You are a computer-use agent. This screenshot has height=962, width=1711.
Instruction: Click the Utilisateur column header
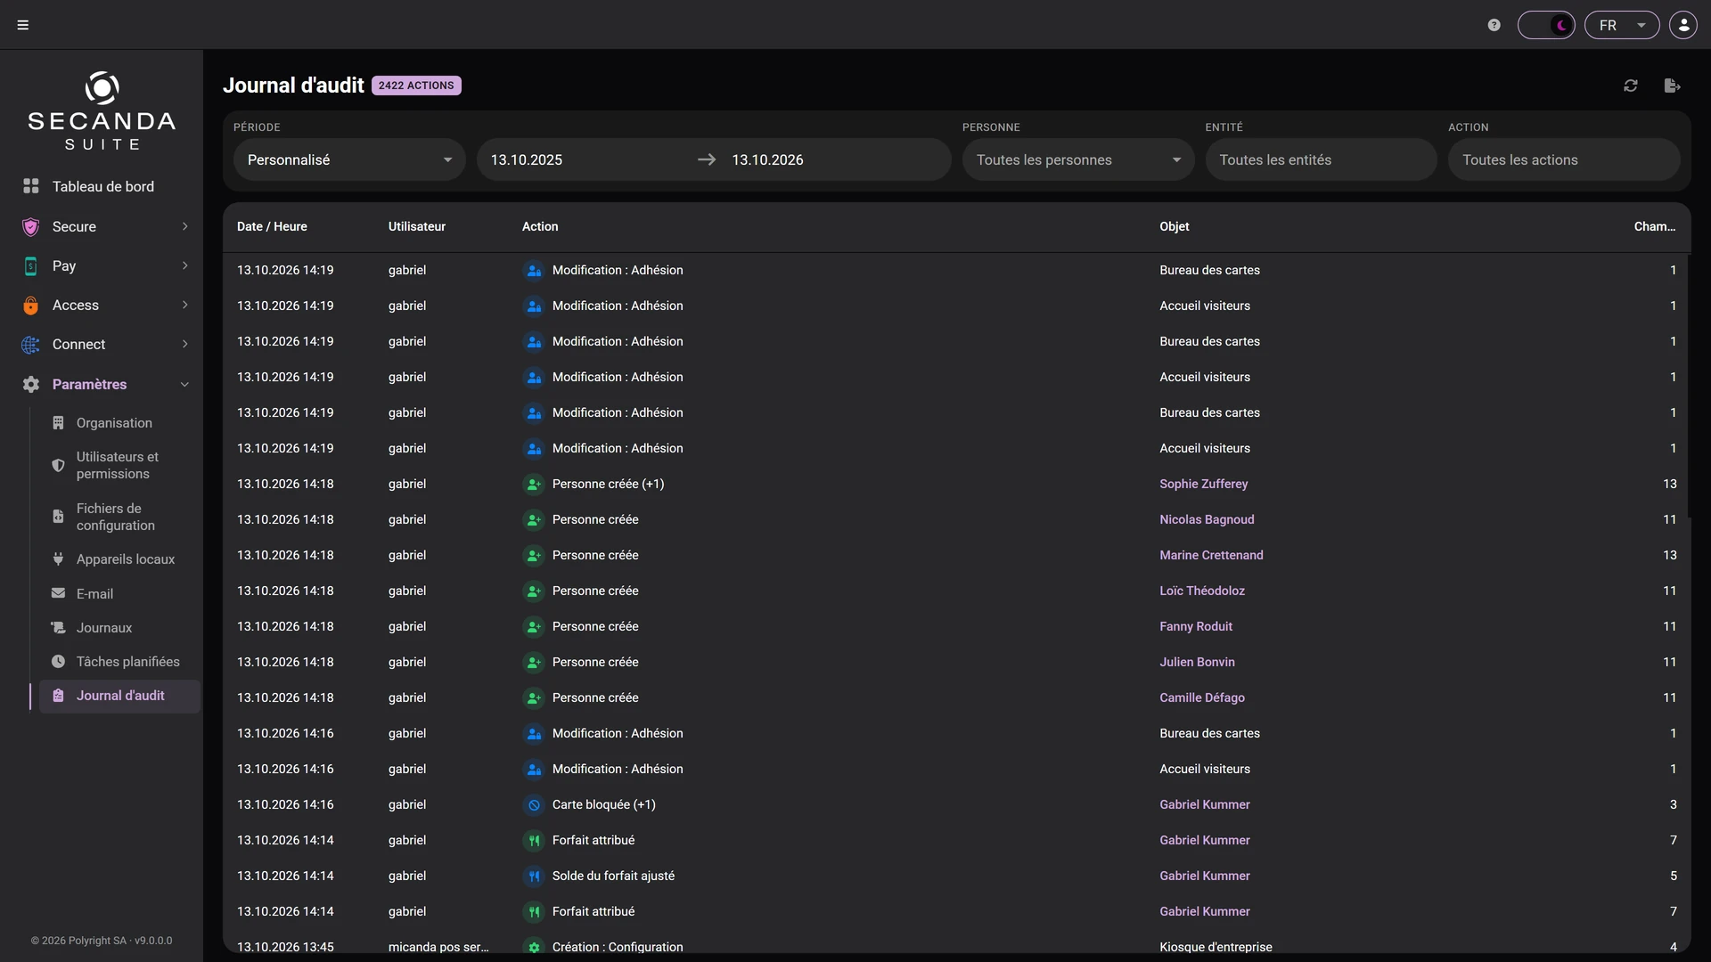point(417,226)
